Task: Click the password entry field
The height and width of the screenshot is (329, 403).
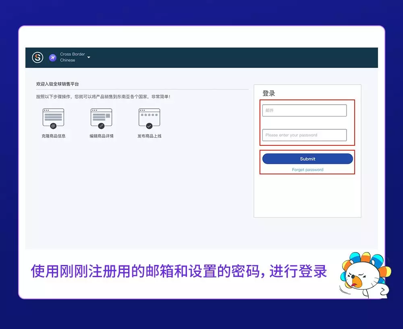Action: click(304, 135)
